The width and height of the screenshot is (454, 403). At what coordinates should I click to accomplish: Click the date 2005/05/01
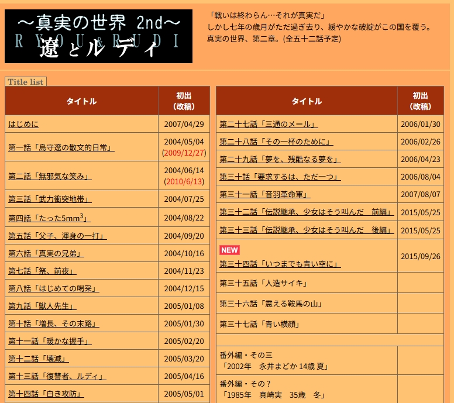[x=184, y=394]
